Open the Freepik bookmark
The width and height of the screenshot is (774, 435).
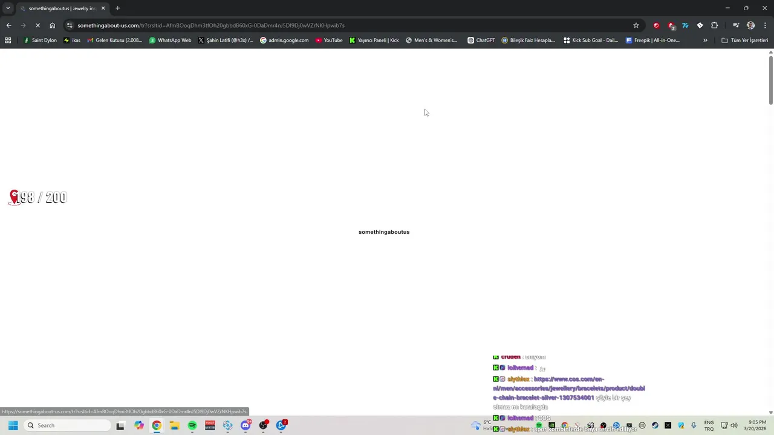[x=652, y=40]
